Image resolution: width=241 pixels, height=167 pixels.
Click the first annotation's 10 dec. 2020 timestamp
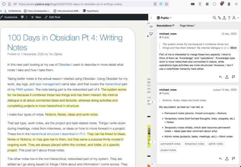point(229,34)
